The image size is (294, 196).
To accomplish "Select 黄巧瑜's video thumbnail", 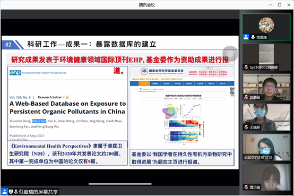I will [266, 177].
